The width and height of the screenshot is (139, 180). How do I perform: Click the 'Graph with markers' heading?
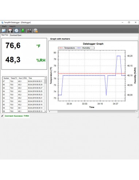point(60,39)
